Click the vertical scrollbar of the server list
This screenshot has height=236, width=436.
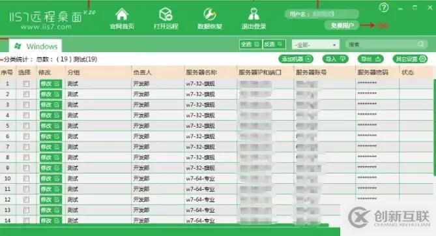point(434,128)
